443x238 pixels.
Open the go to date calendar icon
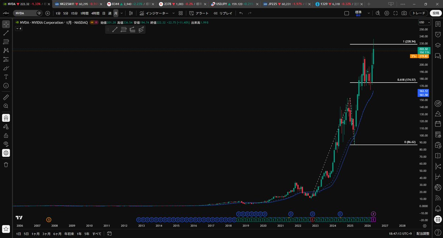tap(110, 234)
